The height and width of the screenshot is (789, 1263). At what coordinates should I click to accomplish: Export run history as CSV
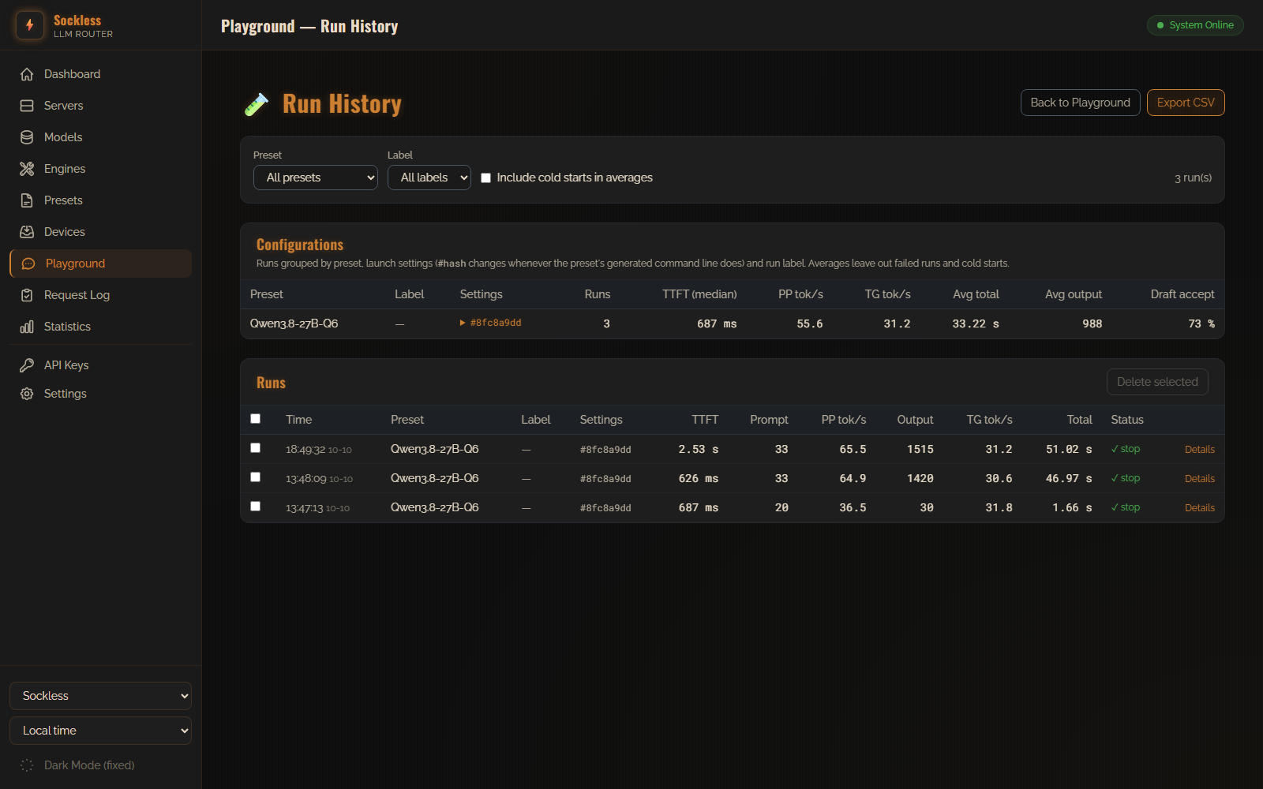pyautogui.click(x=1186, y=103)
